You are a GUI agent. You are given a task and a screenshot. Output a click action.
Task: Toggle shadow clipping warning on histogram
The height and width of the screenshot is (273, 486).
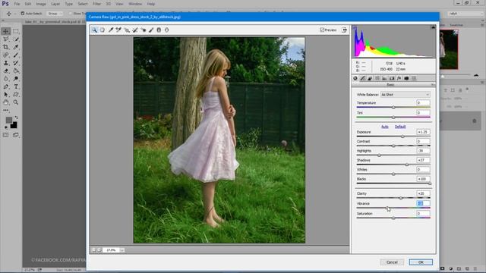click(x=355, y=27)
